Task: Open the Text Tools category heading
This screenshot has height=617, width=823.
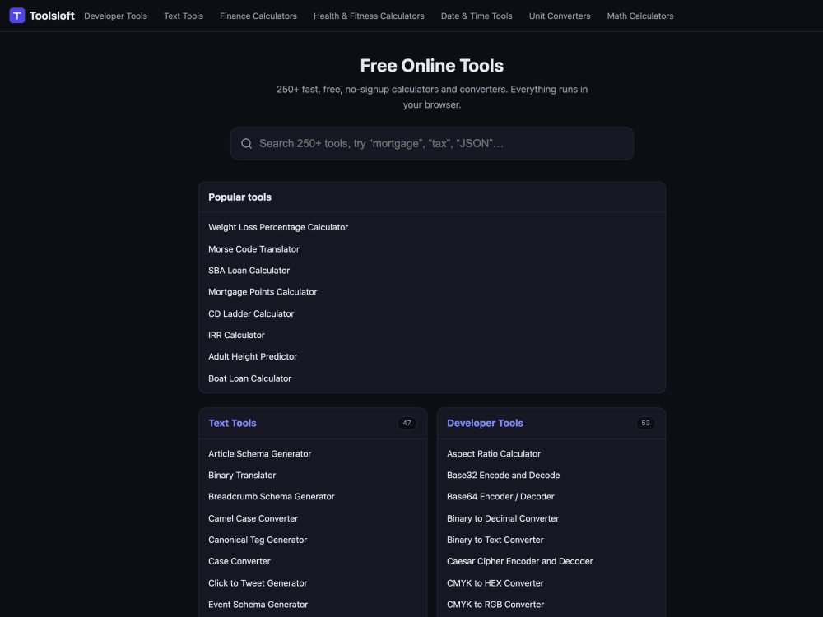Action: click(232, 424)
